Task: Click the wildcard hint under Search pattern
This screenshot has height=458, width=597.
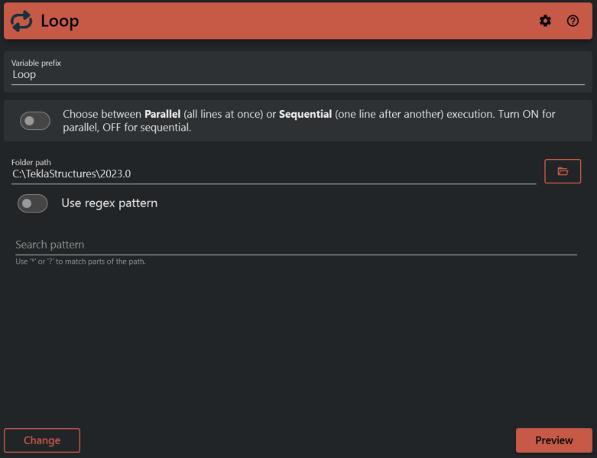Action: click(x=80, y=261)
